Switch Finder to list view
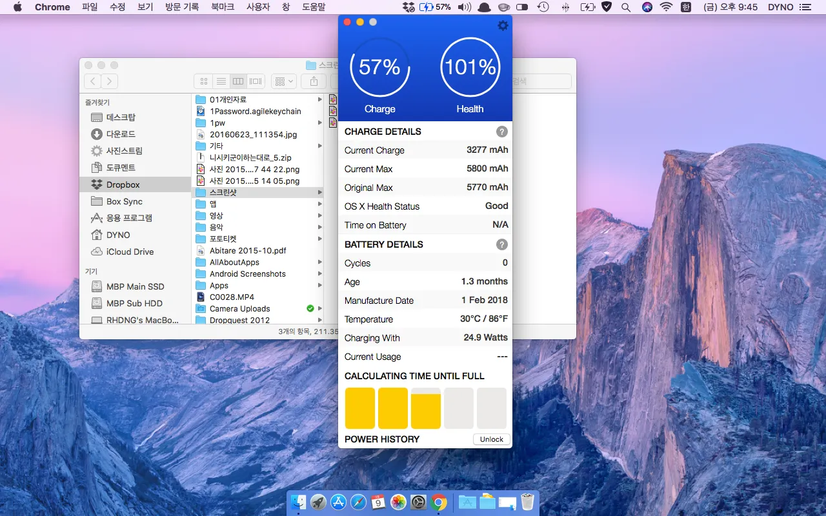Screen dimensions: 826x516 coord(221,81)
